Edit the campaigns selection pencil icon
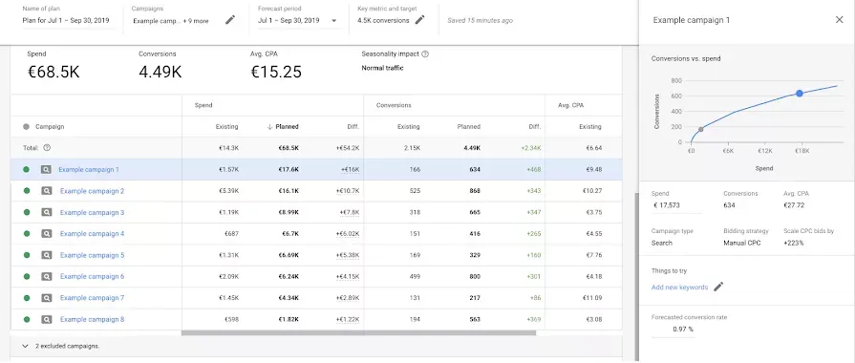Screen dimensions: 855x363 point(230,20)
